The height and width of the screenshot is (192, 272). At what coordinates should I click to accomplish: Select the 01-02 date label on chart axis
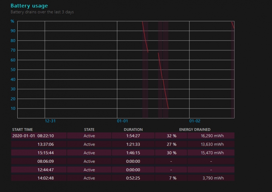click(x=195, y=121)
